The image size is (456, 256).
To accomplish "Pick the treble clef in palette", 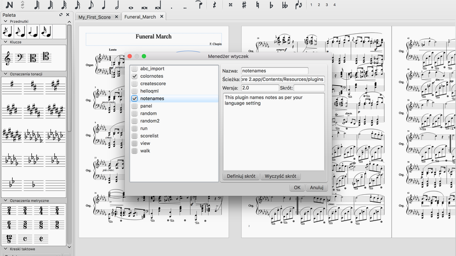I will pos(8,58).
